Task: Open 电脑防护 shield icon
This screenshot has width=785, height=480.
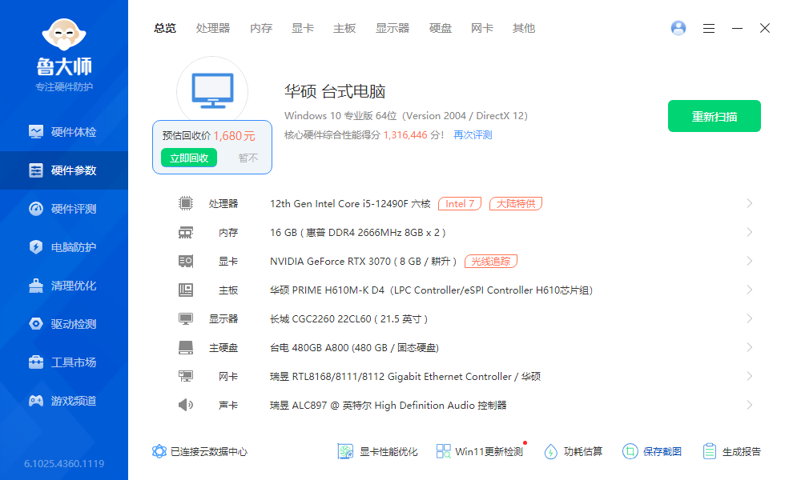Action: [36, 247]
